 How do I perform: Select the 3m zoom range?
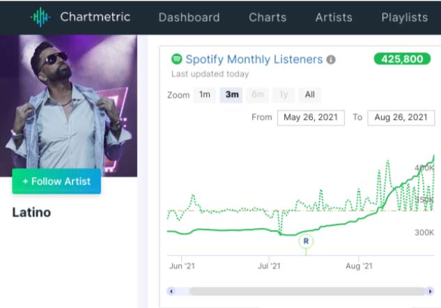click(231, 95)
